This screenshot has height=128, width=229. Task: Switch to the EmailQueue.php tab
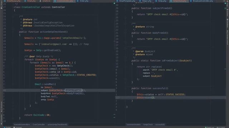point(14,1)
